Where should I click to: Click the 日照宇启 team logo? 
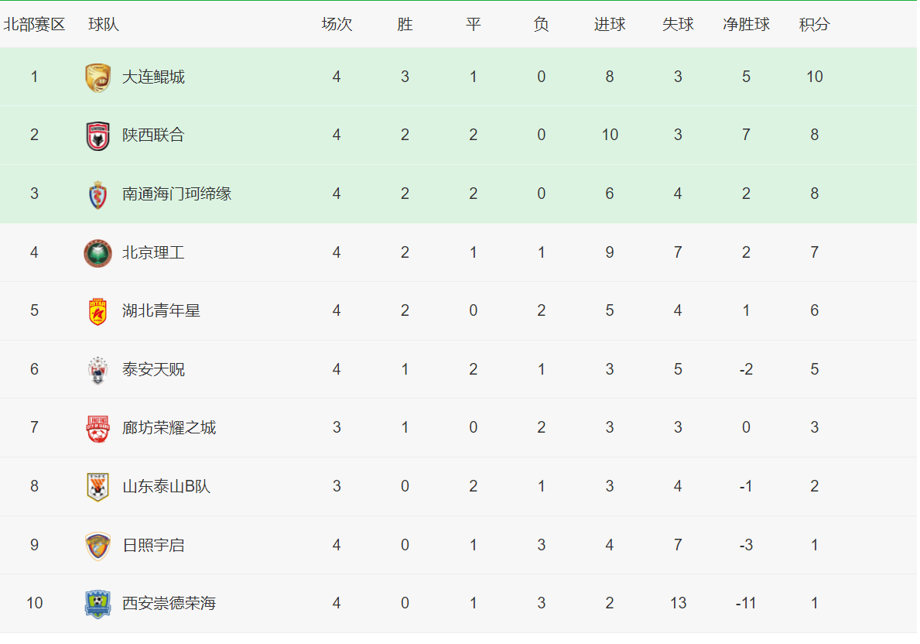click(x=98, y=546)
